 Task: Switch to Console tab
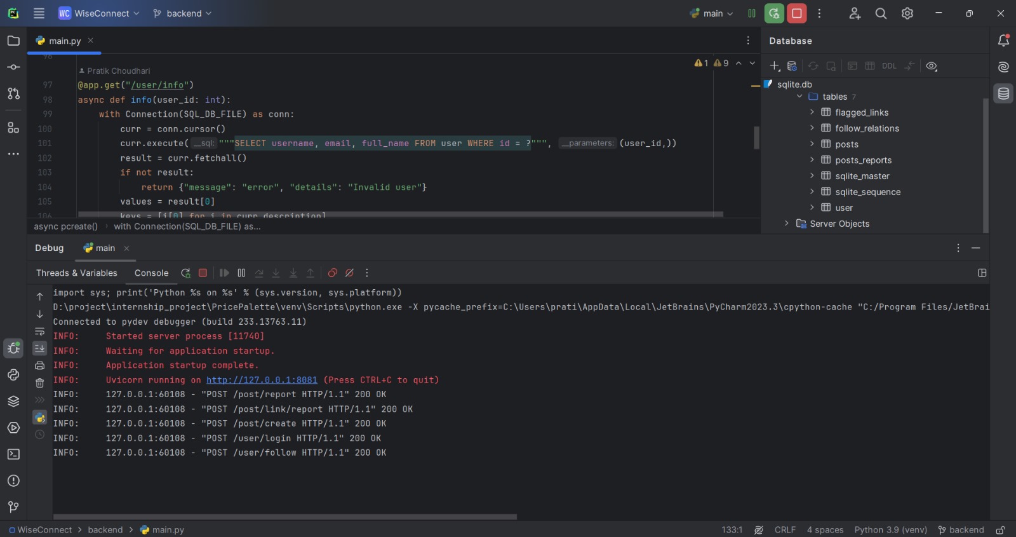click(x=151, y=273)
